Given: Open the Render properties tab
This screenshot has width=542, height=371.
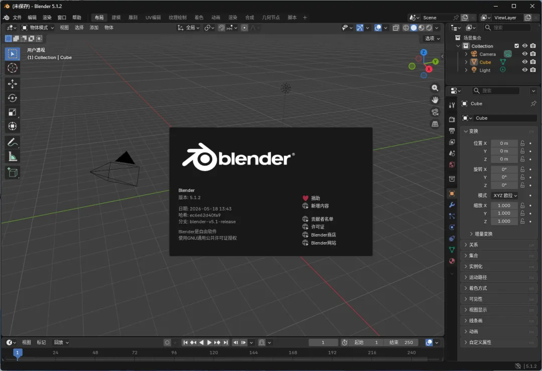Looking at the screenshot, I should point(452,119).
